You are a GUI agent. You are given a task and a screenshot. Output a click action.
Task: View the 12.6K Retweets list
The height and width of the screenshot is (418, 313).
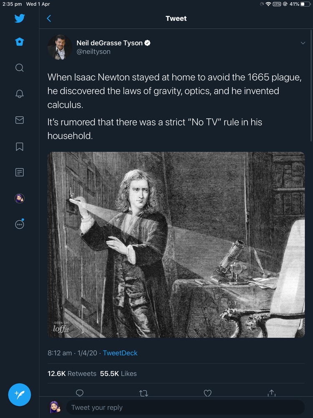(x=72, y=374)
